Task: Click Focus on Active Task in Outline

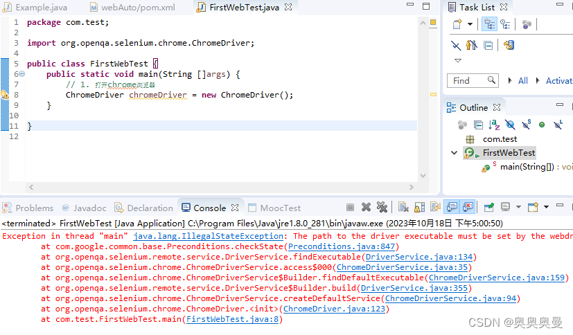Action: point(462,125)
